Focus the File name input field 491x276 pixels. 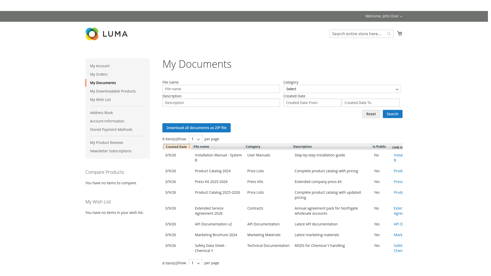click(x=221, y=89)
